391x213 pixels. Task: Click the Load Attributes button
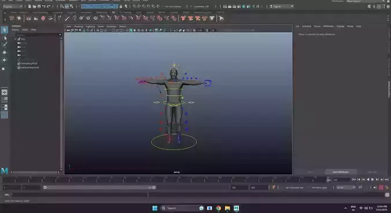[341, 172]
